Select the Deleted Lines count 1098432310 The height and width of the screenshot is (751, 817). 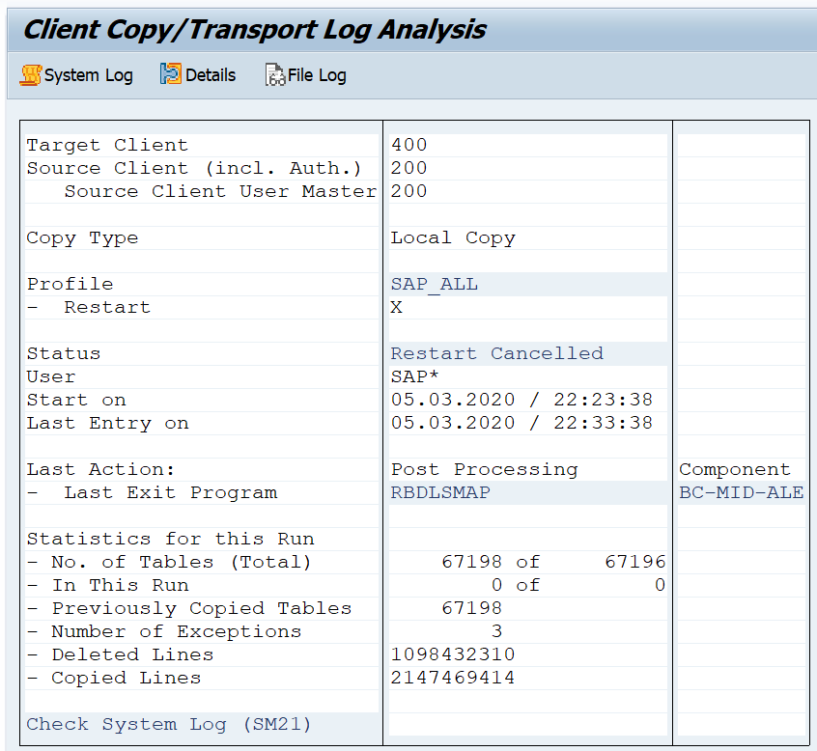(453, 654)
